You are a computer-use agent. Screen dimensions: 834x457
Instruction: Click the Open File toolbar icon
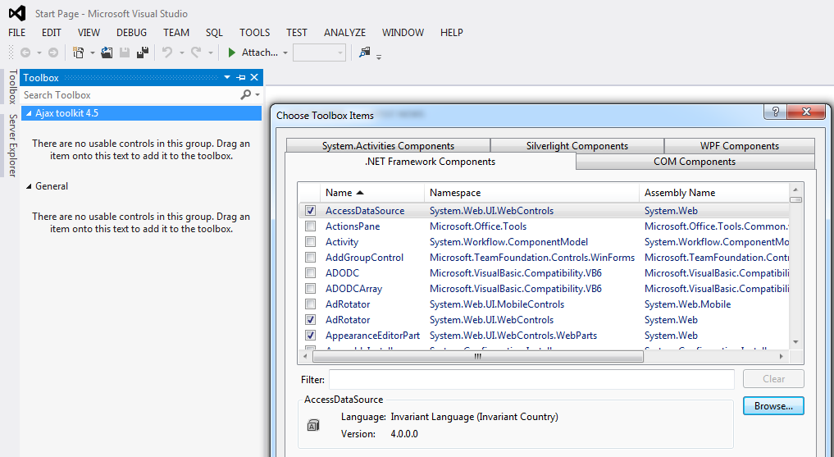(107, 53)
